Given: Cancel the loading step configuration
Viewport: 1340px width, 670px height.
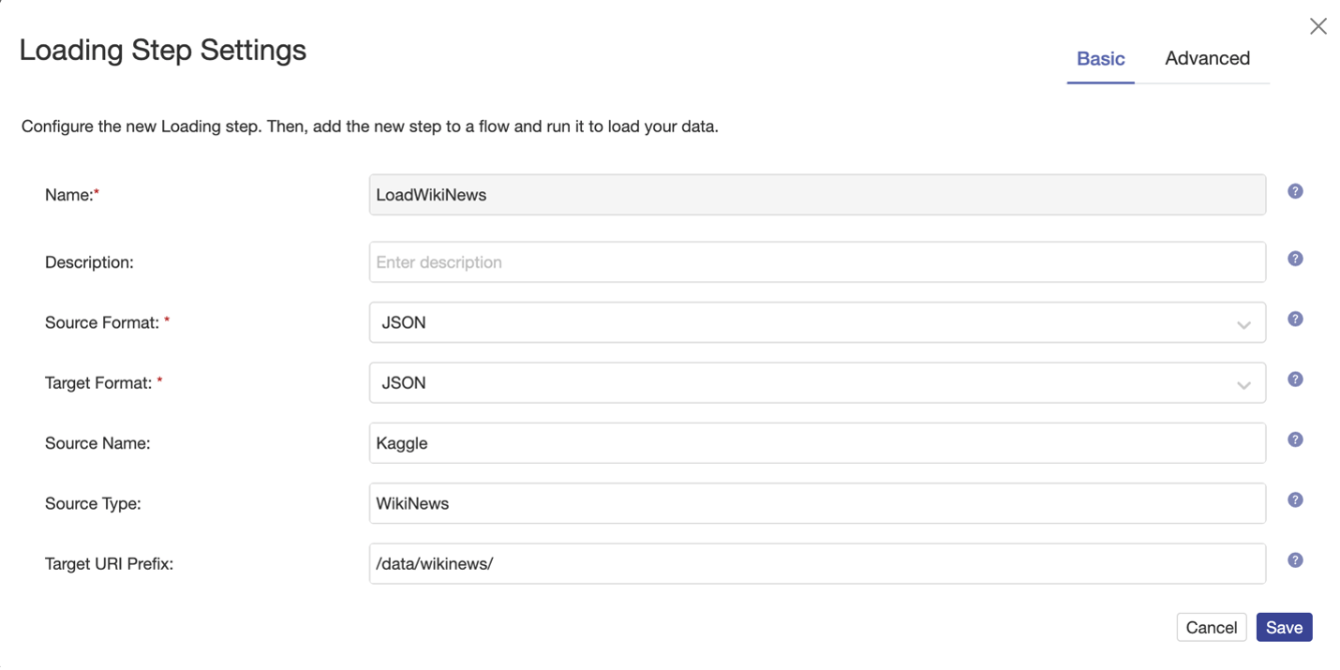Looking at the screenshot, I should point(1211,628).
